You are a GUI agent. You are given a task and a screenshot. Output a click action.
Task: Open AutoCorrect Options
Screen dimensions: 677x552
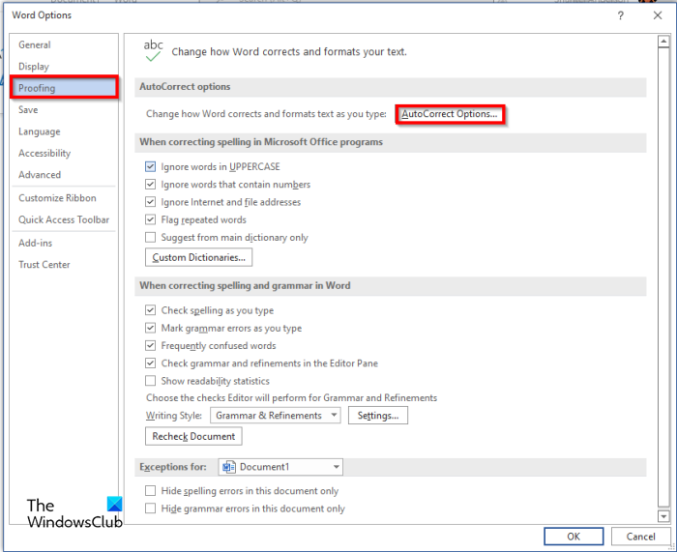450,114
